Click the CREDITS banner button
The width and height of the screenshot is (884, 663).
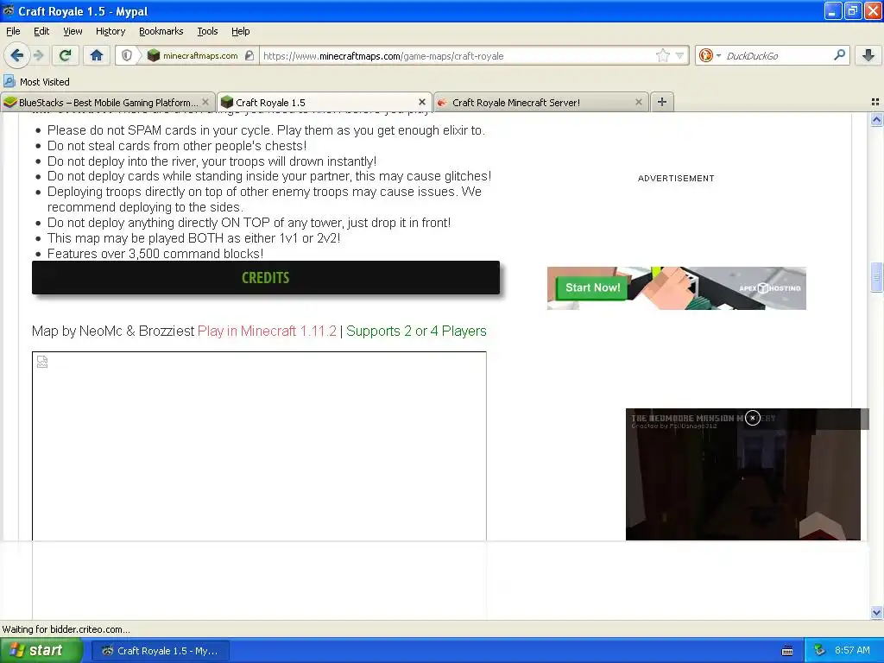[x=266, y=277]
